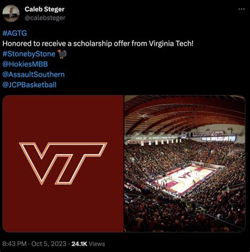
Task: Visit the @AssaultSouthern mention
Action: (34, 74)
